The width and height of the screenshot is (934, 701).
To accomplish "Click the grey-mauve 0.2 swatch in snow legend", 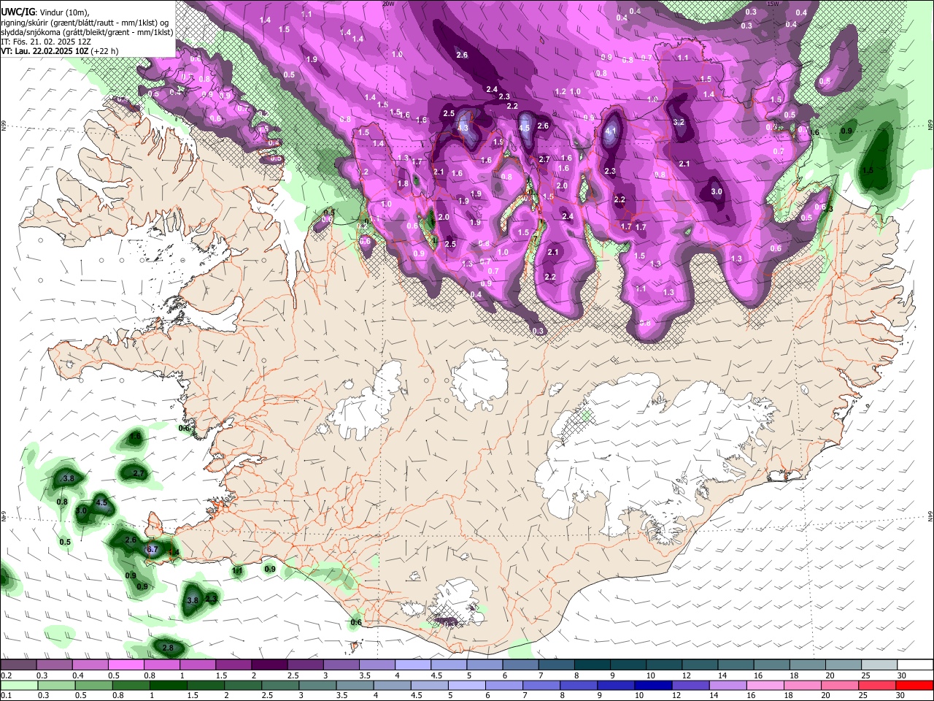I will (18, 665).
